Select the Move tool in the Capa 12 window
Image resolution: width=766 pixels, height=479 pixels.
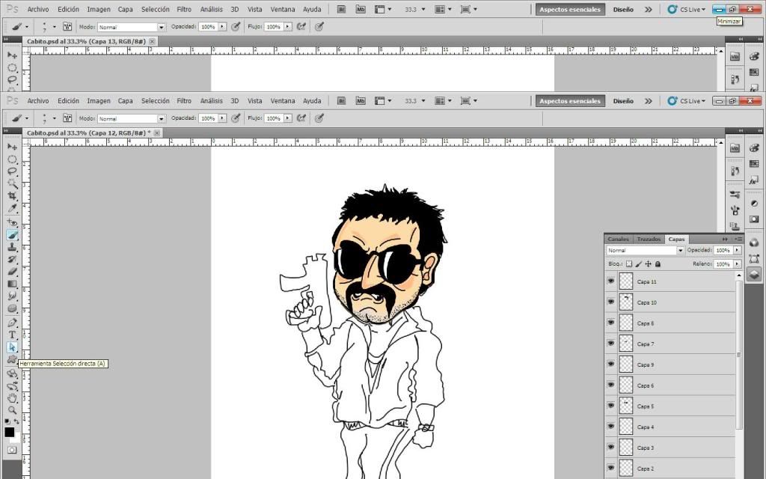12,147
